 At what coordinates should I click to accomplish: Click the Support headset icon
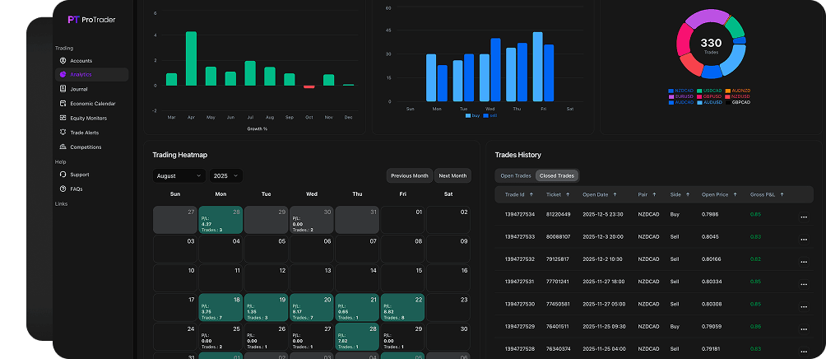point(63,175)
